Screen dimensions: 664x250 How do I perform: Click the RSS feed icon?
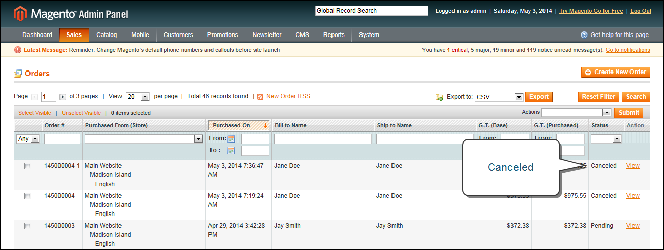point(260,97)
